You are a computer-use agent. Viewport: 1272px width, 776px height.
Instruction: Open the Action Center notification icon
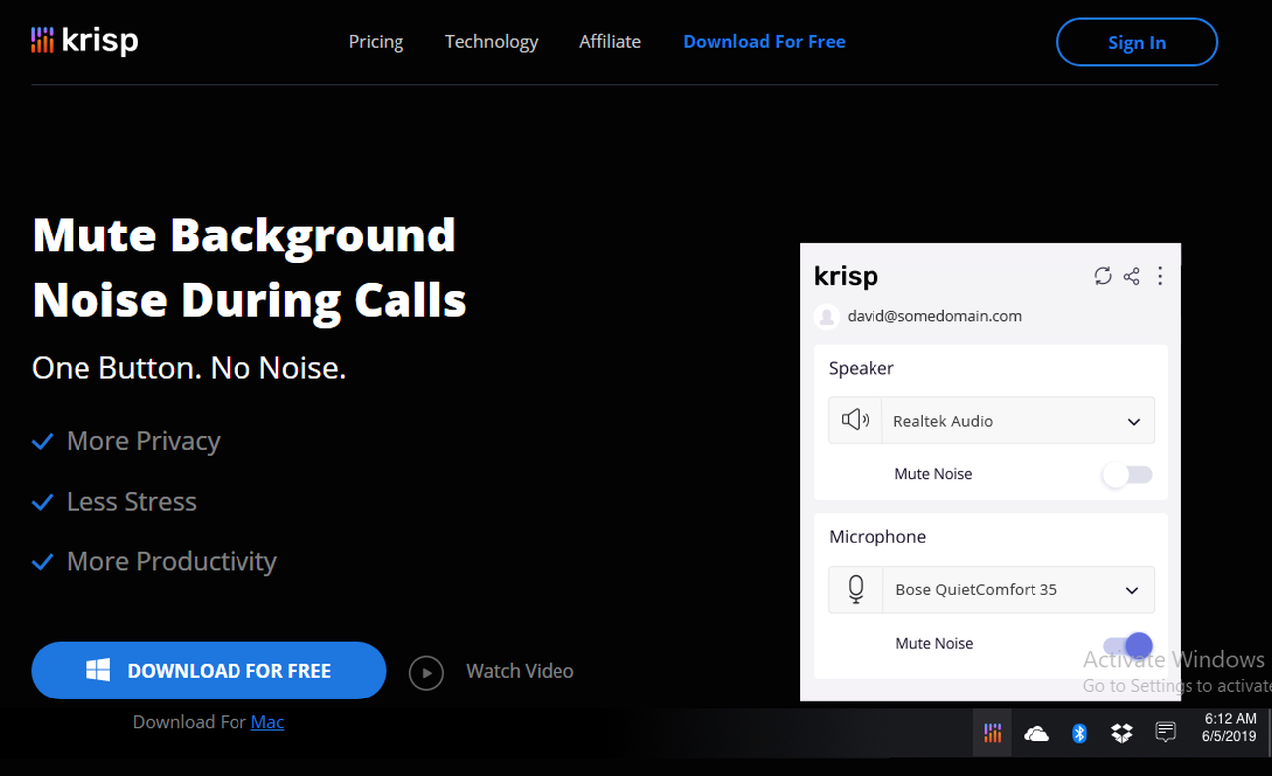[x=1166, y=733]
